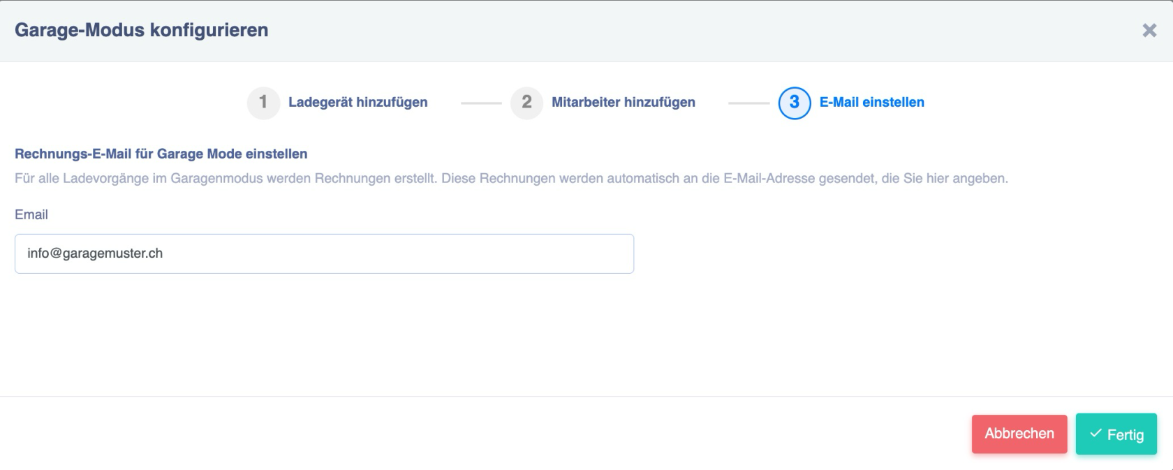Click the description text about Rechnungen
The height and width of the screenshot is (470, 1173).
coord(511,179)
